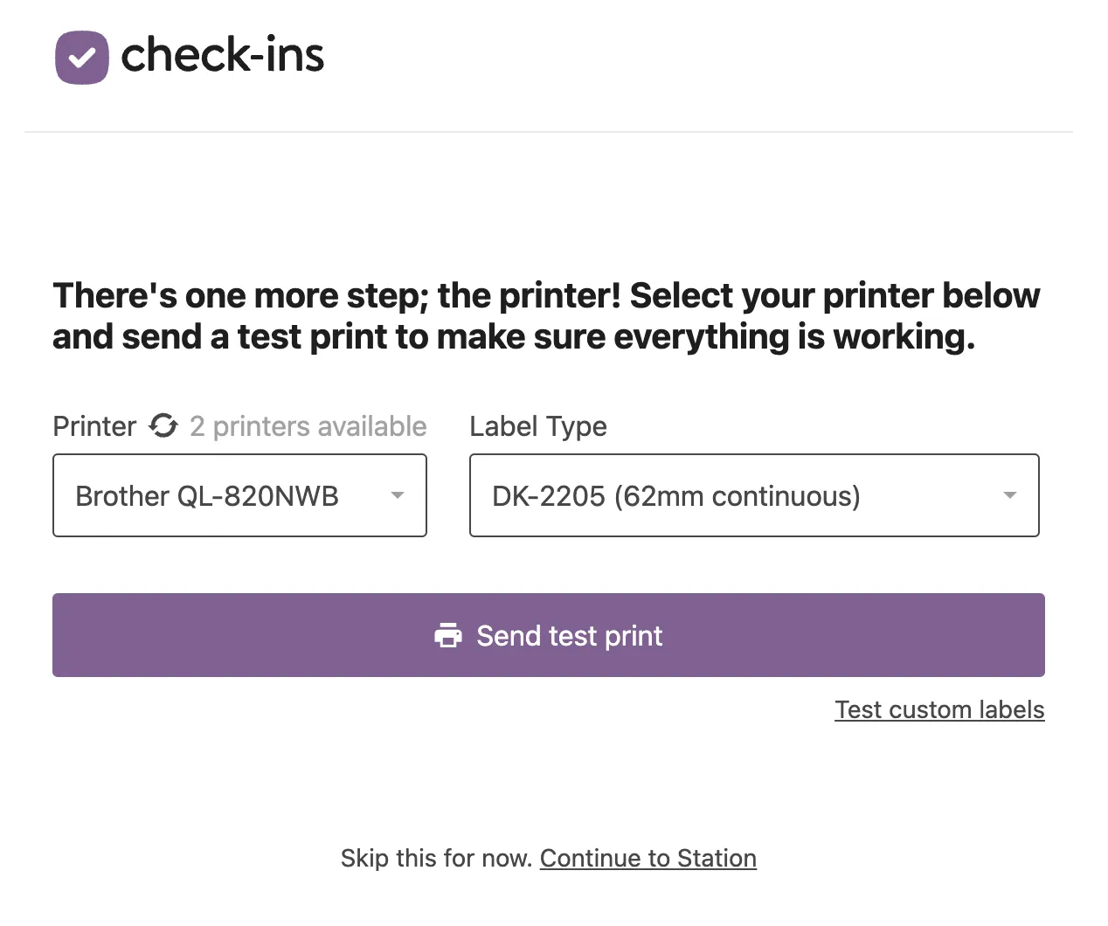Click the purple check-ins checkmark logo
Viewport: 1108px width, 926px height.
point(82,58)
